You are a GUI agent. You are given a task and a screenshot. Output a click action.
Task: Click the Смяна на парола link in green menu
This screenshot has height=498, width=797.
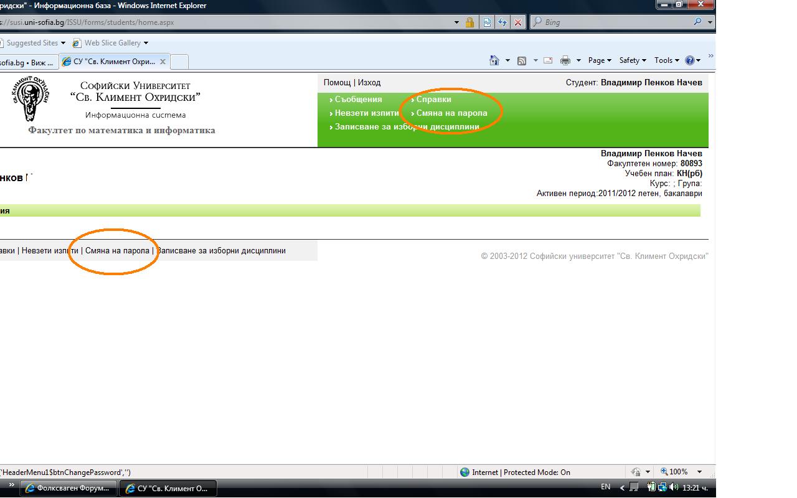click(x=451, y=113)
